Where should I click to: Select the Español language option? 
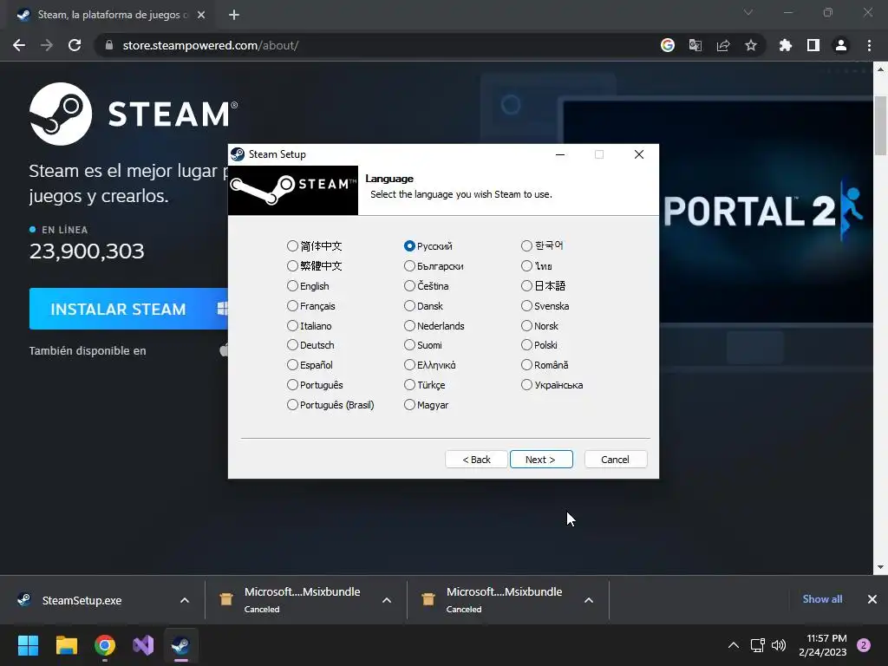(310, 365)
